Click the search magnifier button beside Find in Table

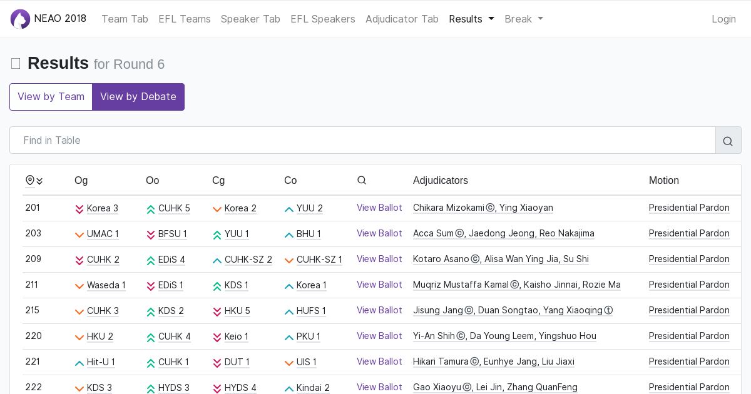tap(728, 141)
